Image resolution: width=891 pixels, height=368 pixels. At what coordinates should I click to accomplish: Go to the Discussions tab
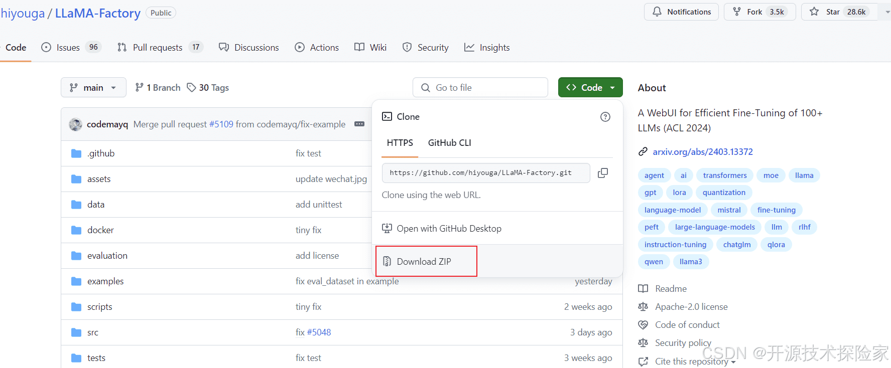(249, 47)
